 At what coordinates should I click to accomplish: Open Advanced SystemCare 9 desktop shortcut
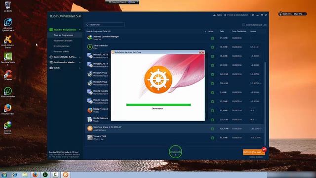click(8, 25)
